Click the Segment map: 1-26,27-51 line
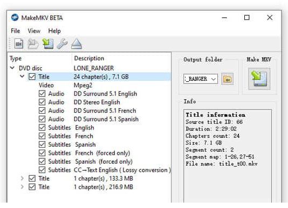 [x=220, y=157]
